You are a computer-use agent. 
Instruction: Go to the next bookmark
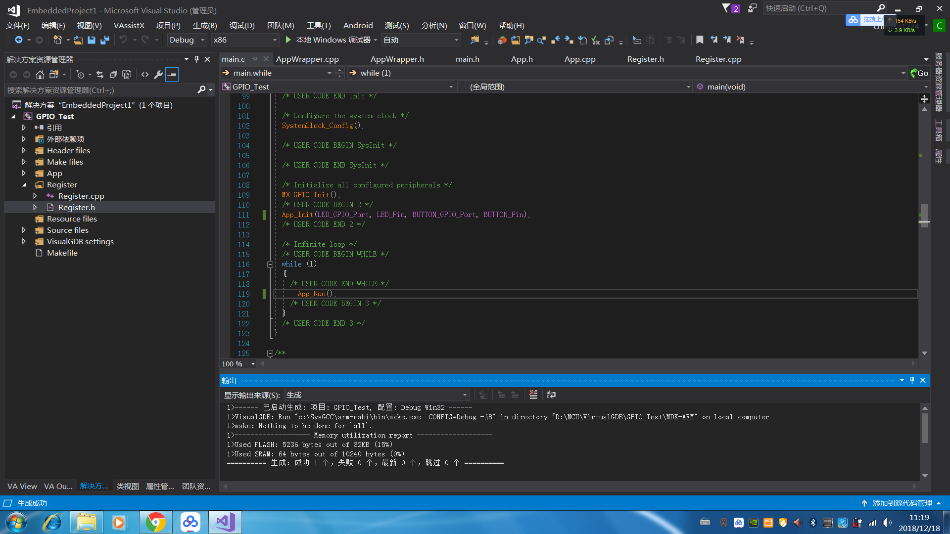click(727, 40)
